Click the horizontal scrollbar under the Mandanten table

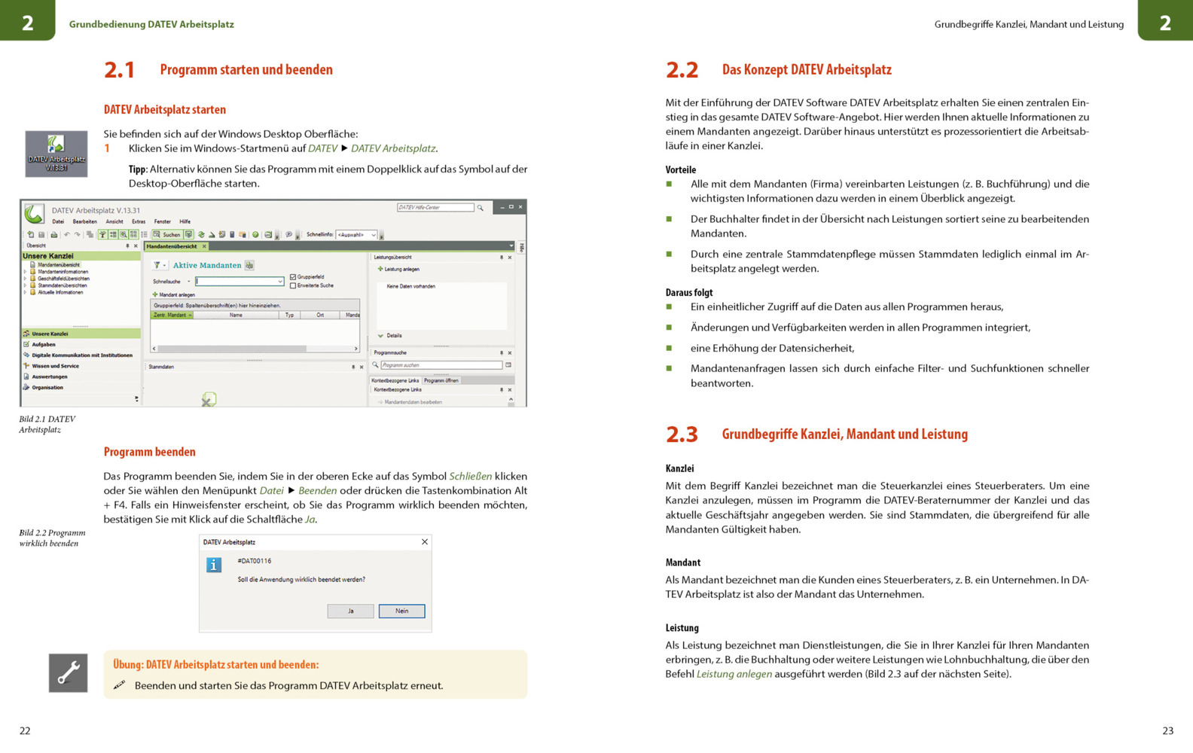255,349
